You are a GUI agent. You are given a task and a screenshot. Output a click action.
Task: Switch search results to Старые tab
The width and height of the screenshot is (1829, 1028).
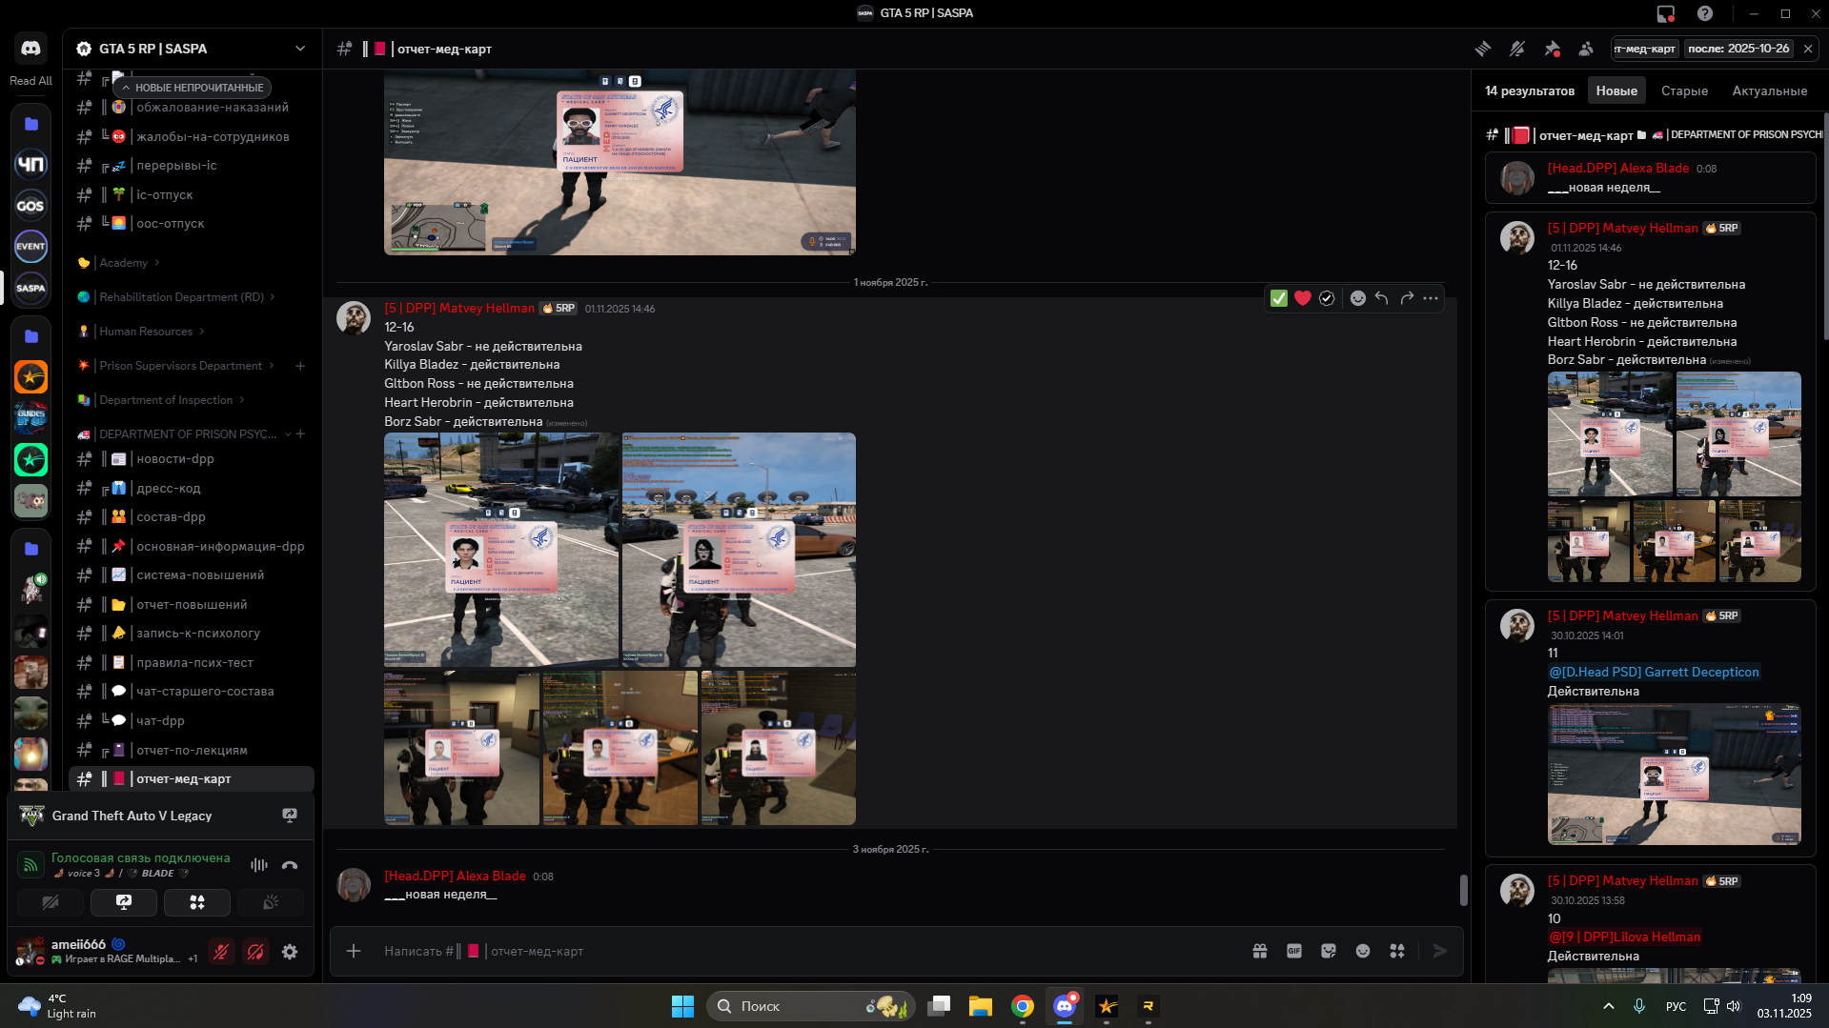pos(1684,91)
